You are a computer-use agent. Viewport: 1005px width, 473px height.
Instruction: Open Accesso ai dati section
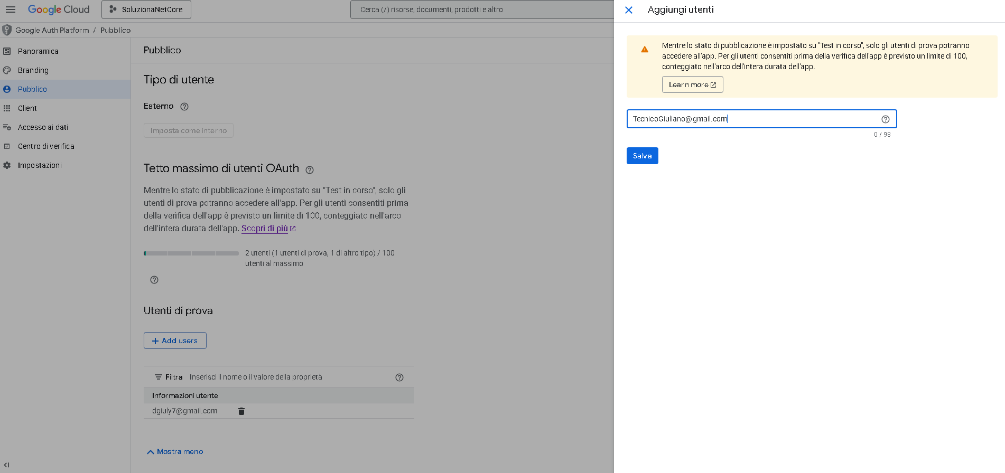click(43, 127)
